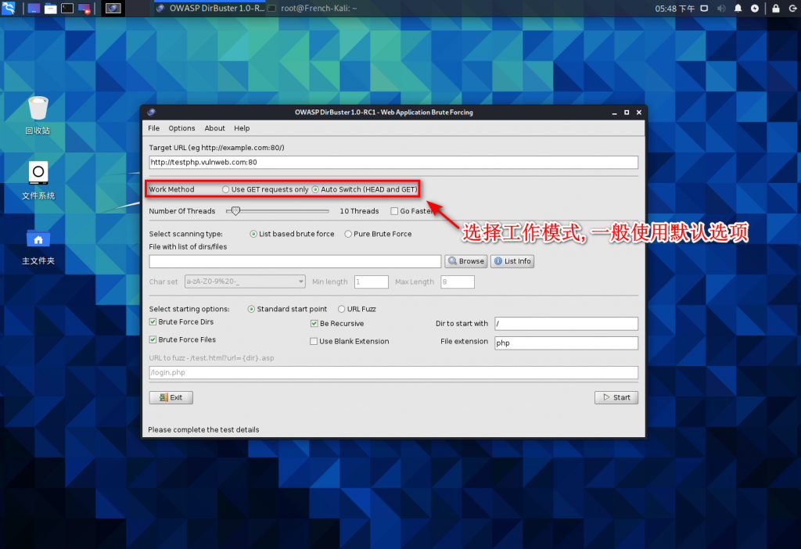
Task: Enable Use Blank Extension checkbox
Action: 314,342
